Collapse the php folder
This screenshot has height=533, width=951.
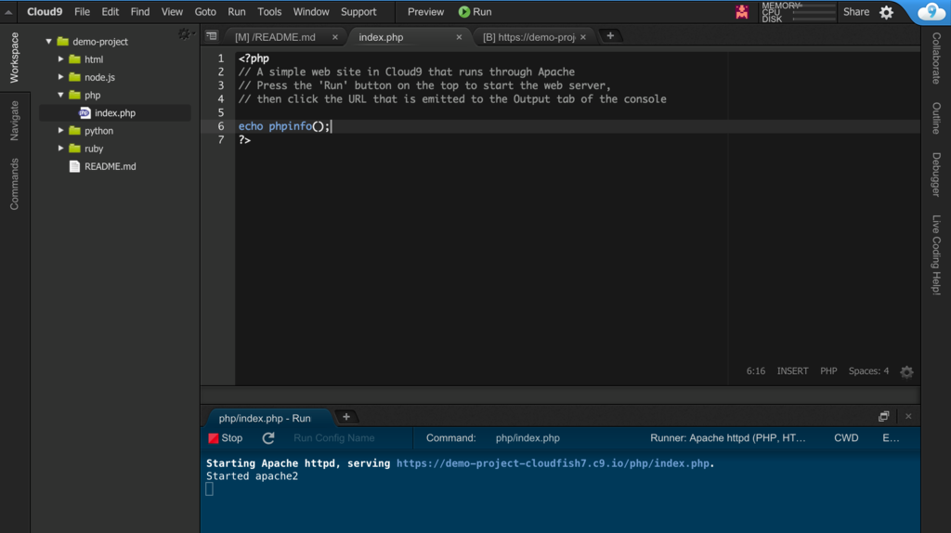60,95
